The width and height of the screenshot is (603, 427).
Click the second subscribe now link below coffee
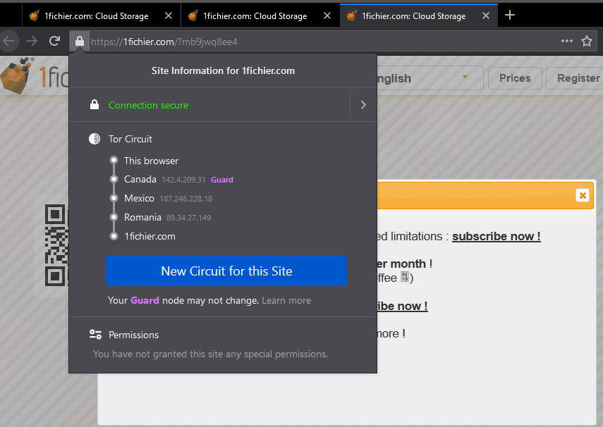tap(402, 306)
